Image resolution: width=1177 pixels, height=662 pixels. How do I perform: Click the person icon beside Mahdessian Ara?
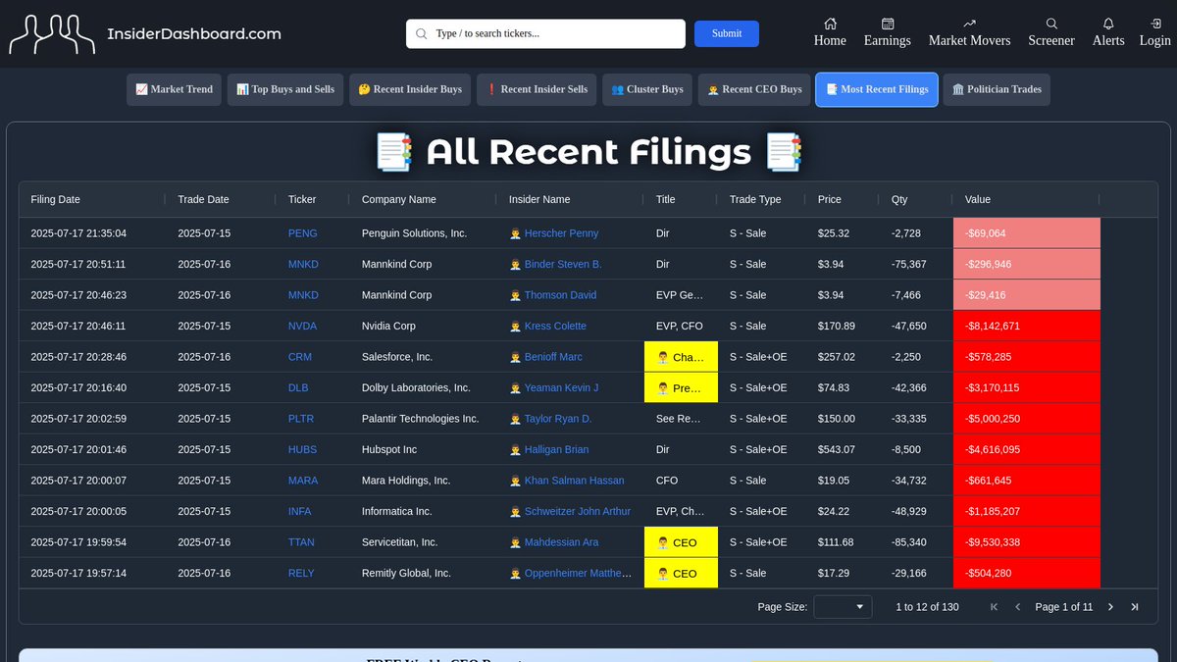click(x=515, y=542)
